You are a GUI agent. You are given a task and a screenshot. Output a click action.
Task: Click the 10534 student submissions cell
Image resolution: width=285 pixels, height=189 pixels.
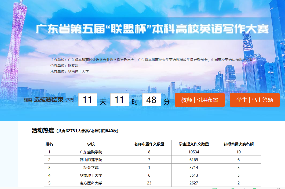(194, 152)
